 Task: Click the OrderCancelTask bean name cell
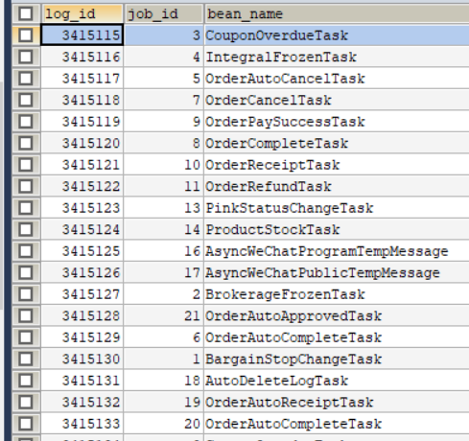click(337, 100)
